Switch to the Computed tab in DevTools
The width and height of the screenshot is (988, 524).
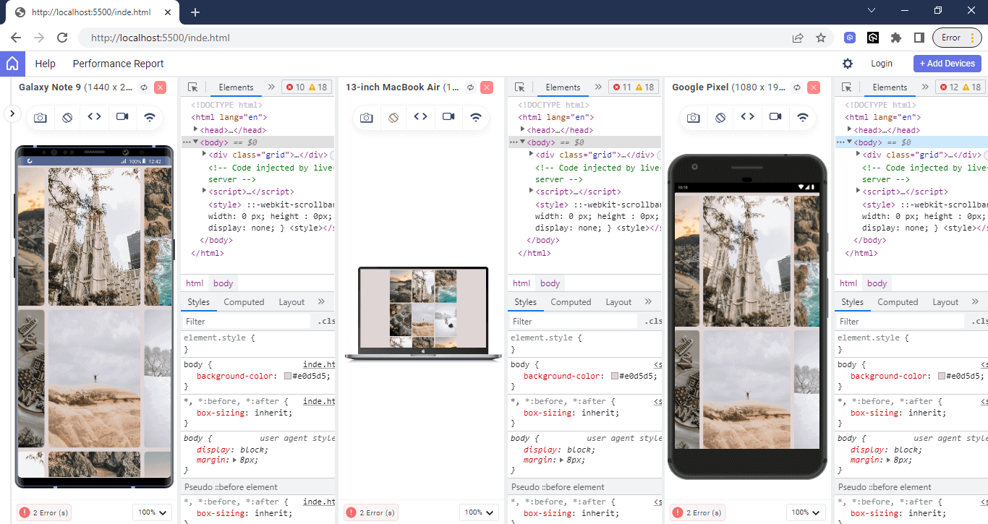[244, 302]
